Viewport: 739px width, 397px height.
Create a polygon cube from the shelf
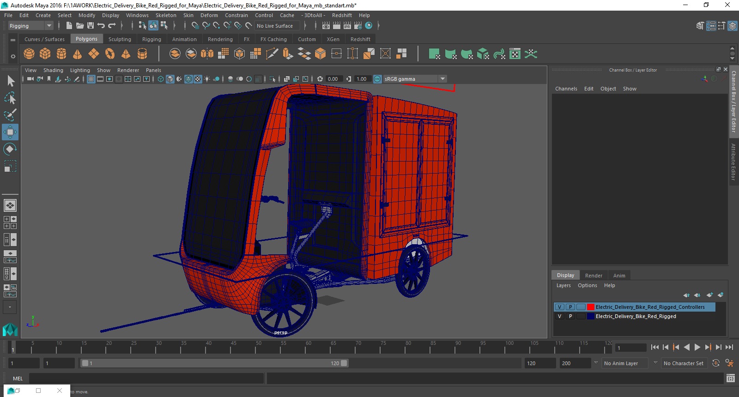click(45, 54)
